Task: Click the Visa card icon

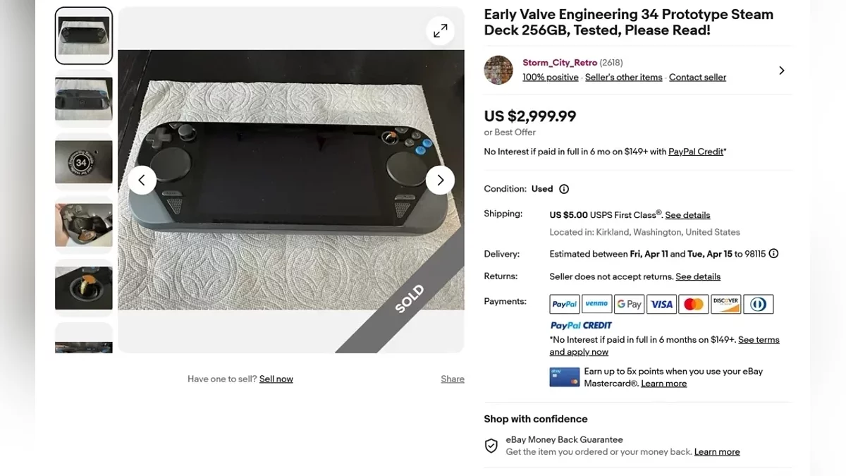Action: 661,304
